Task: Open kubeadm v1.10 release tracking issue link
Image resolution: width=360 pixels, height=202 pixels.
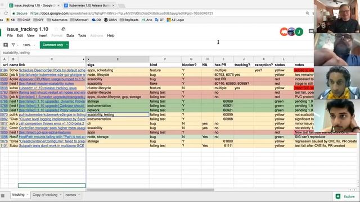Action: pos(48,88)
